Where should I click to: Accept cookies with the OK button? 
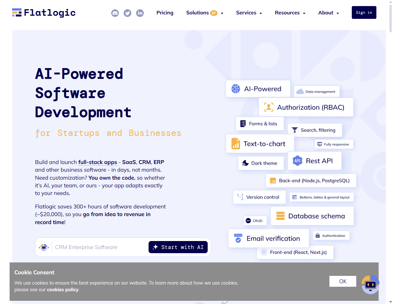(x=343, y=281)
